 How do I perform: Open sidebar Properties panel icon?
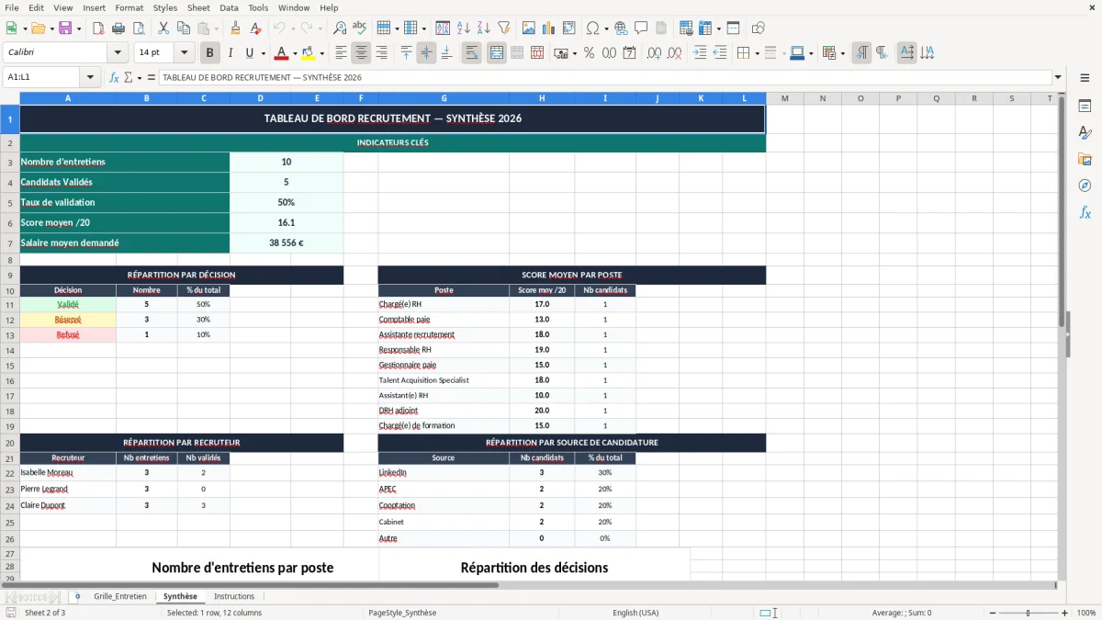tap(1085, 107)
